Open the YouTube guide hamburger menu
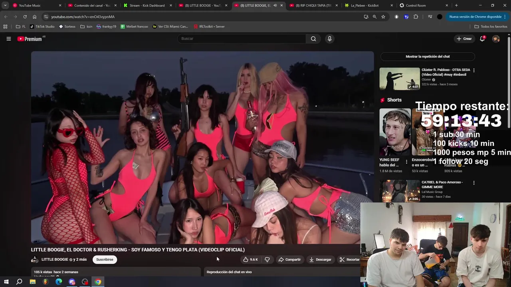This screenshot has height=287, width=511. pos(8,39)
